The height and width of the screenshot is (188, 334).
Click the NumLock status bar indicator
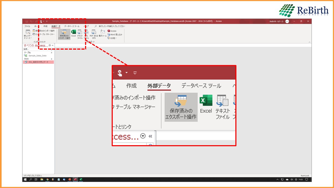(x=305, y=176)
